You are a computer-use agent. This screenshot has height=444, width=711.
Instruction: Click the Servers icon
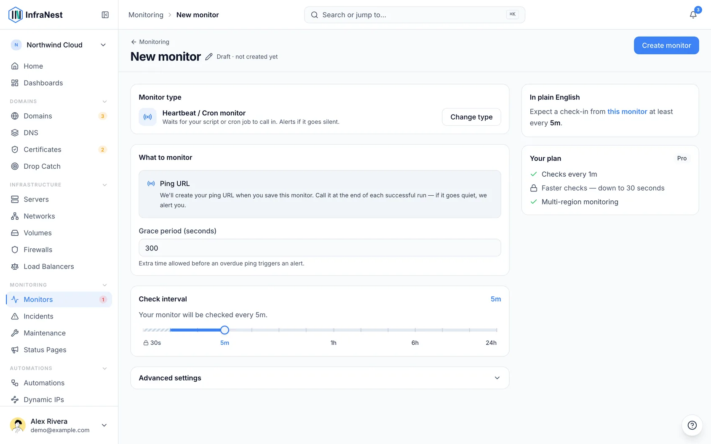[x=15, y=199]
